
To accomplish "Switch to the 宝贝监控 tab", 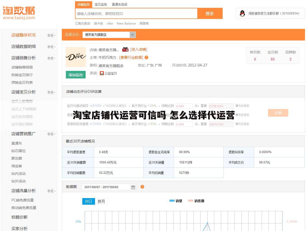I will (101, 4).
